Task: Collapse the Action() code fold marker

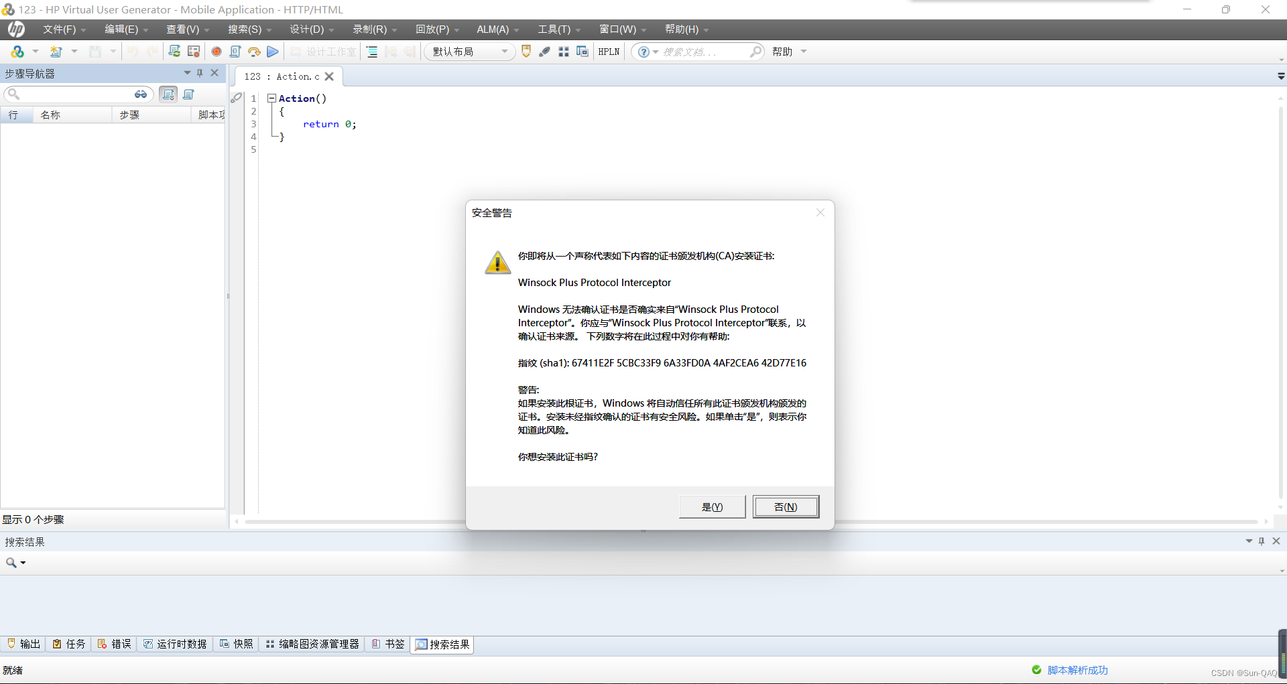Action: (x=272, y=98)
